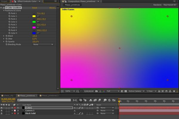Toggle the Transparency Grid icon

[126, 91]
